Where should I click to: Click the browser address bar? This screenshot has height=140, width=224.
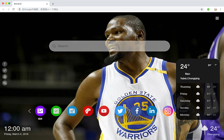110,9
